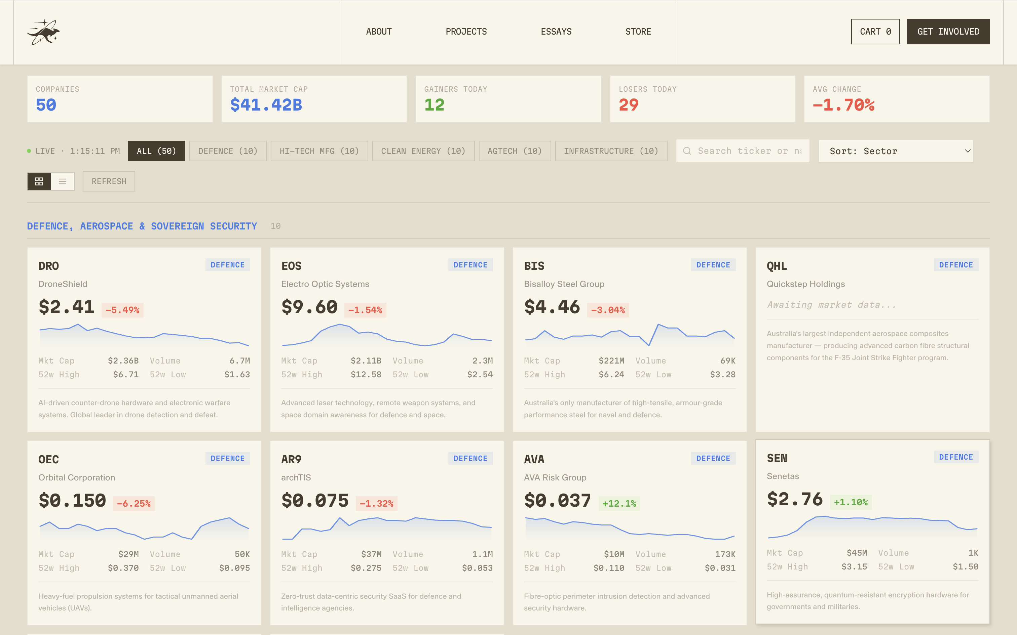The image size is (1017, 635).
Task: Open the AR9 archTIS card
Action: coord(387,533)
